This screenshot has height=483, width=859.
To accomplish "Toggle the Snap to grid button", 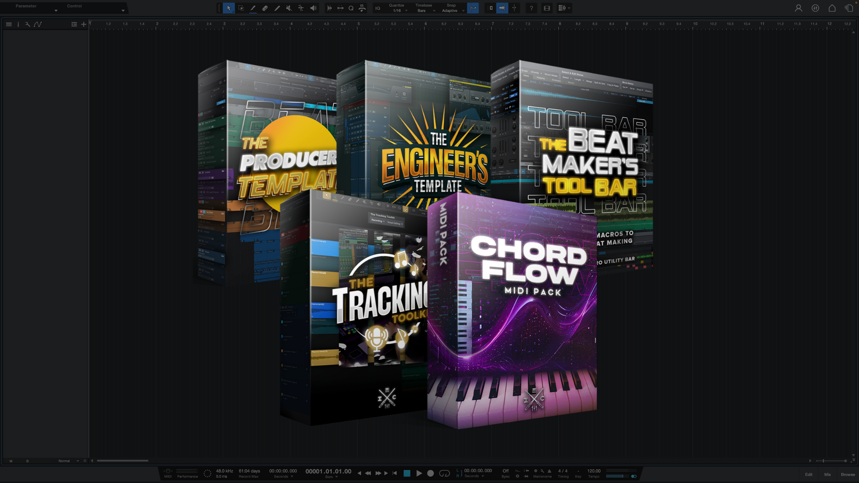I will pos(473,8).
